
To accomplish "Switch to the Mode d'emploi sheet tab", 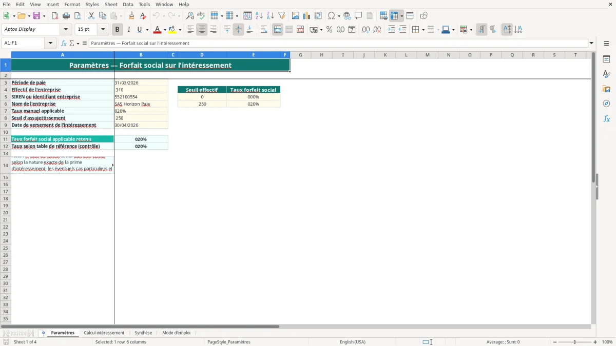I will [x=176, y=333].
